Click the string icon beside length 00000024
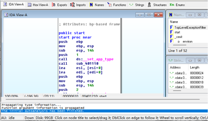This screenshot has width=208, height=121. click(x=172, y=73)
